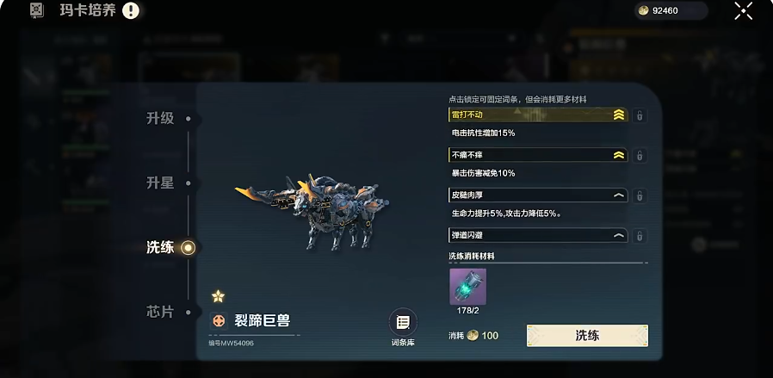Screen dimensions: 773x378
Task: Toggle the lock for 雷打不动 entry
Action: coord(640,115)
